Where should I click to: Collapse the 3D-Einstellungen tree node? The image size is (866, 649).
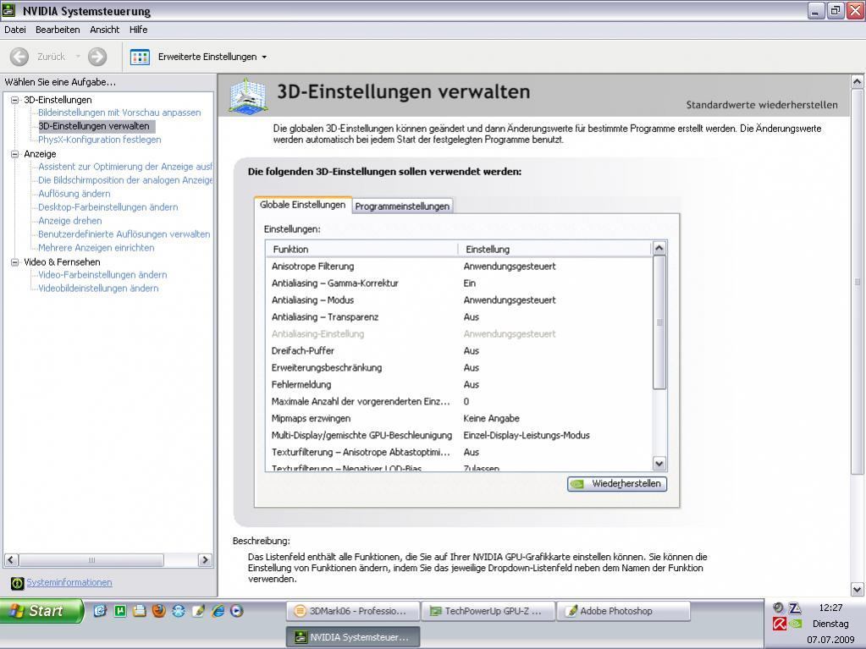(15, 100)
